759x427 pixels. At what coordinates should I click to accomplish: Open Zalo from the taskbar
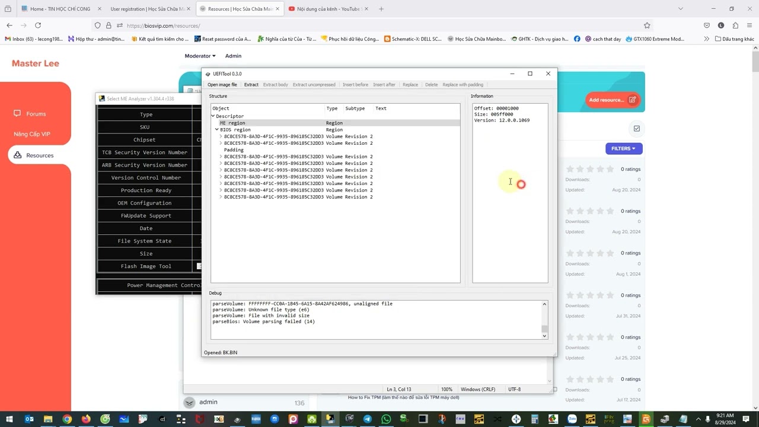click(572, 419)
